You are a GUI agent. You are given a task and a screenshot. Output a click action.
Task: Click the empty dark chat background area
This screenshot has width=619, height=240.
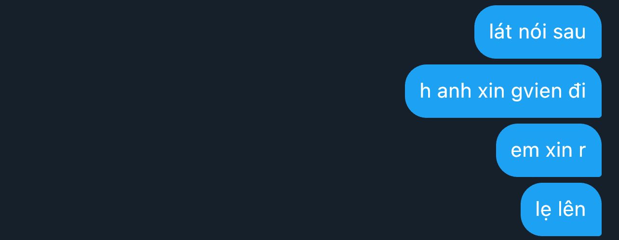pos(193,120)
